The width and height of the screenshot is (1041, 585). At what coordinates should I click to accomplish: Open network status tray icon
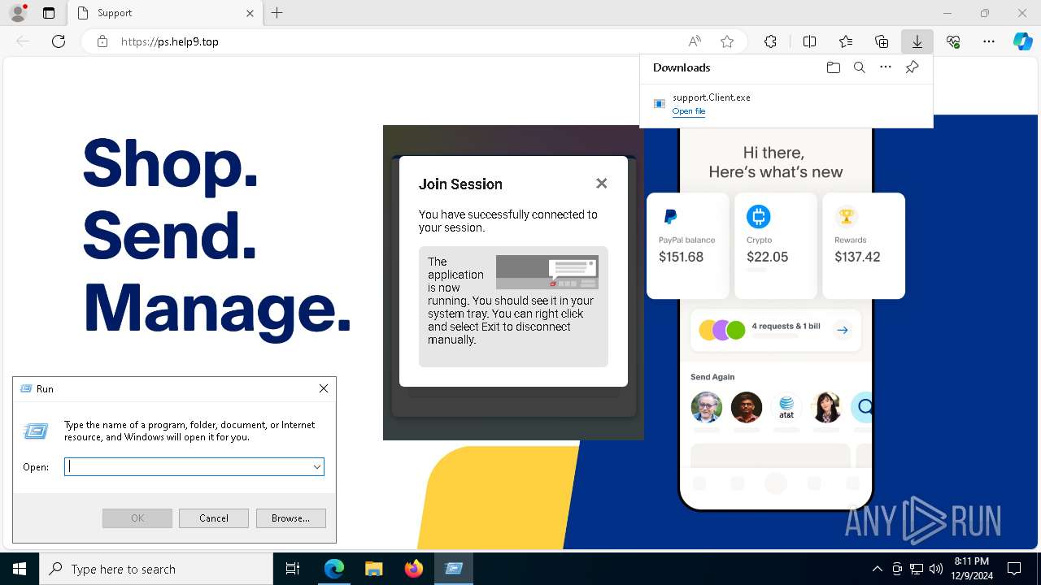click(917, 569)
